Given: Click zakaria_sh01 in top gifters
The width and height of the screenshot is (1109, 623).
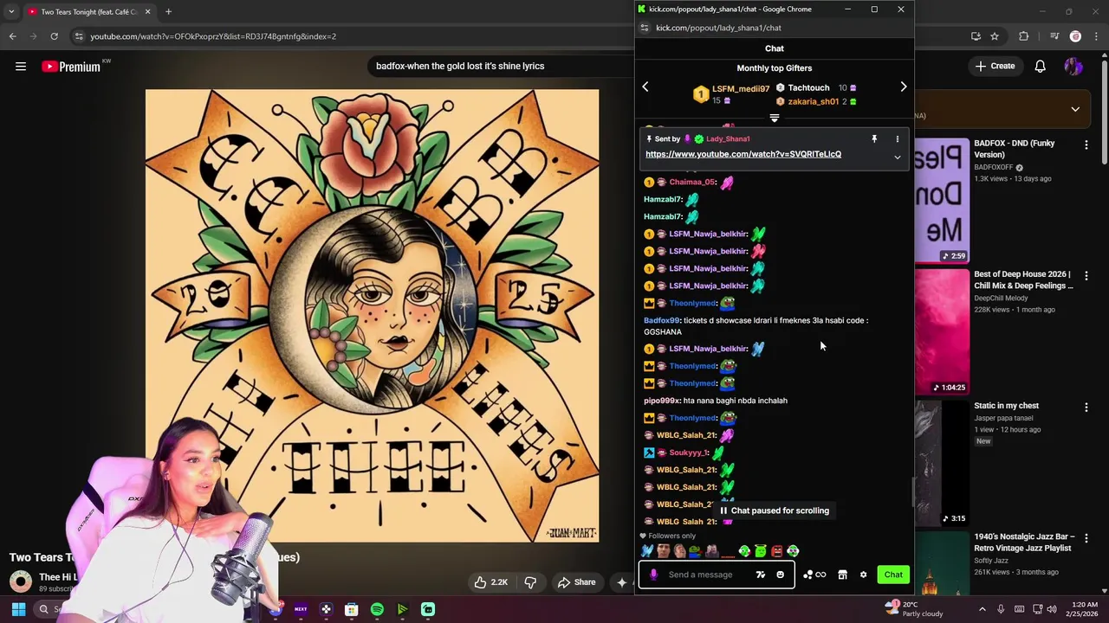Looking at the screenshot, I should tap(814, 101).
